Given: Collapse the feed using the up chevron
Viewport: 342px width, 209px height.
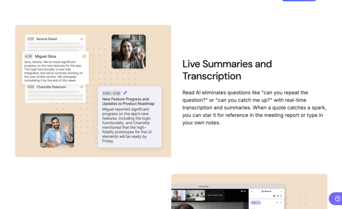Looking at the screenshot, I should 281,203.
